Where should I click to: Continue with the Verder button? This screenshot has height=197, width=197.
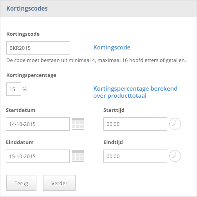click(59, 183)
